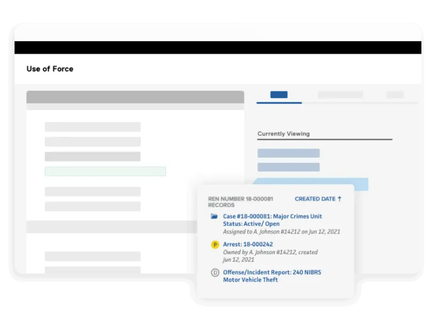Click the "REN NUMBER 18-000081" text
The height and width of the screenshot is (320, 427).
[241, 199]
